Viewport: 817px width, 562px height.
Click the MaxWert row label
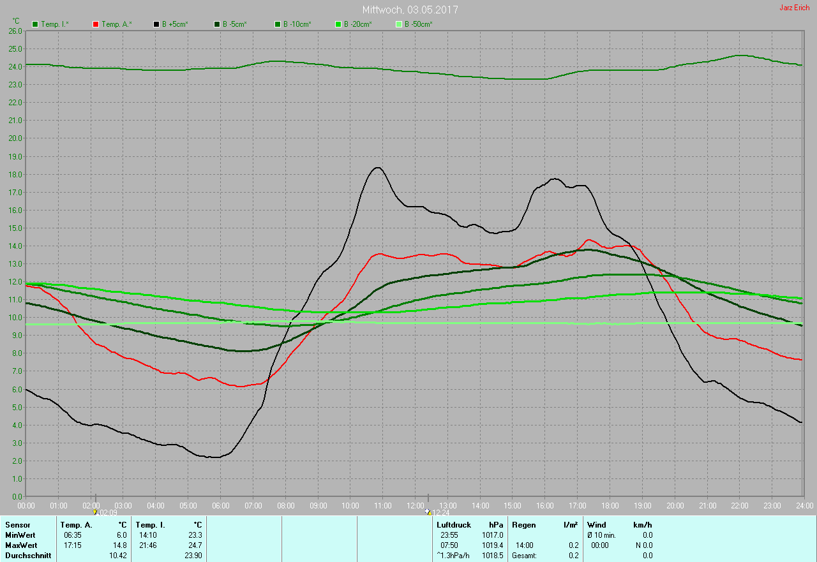(21, 545)
